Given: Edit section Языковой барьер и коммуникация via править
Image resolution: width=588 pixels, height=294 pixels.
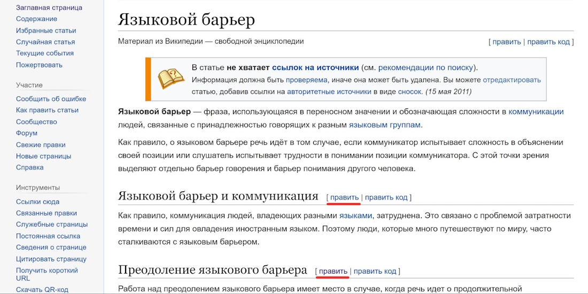Looking at the screenshot, I should click(344, 197).
